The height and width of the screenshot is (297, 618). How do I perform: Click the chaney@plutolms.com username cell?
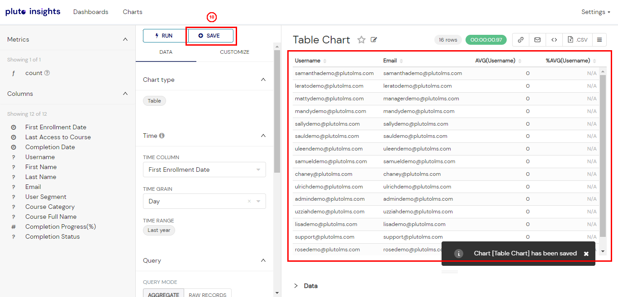[323, 174]
